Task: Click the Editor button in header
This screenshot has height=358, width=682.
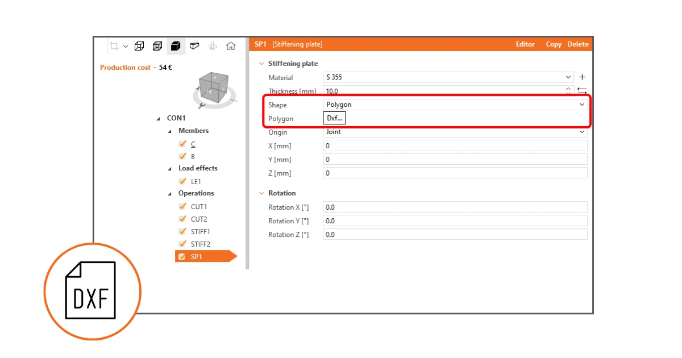Action: [525, 44]
